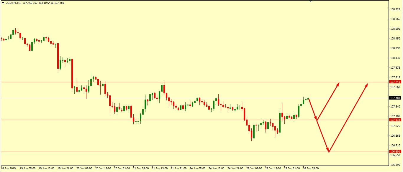Click the 108.130 value on price scale
This screenshot has height=172, width=403.
coord(395,58)
